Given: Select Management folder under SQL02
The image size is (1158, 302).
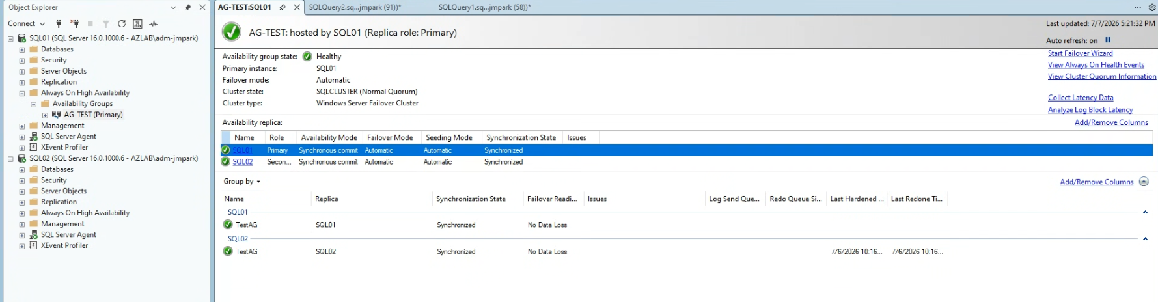Looking at the screenshot, I should [62, 224].
